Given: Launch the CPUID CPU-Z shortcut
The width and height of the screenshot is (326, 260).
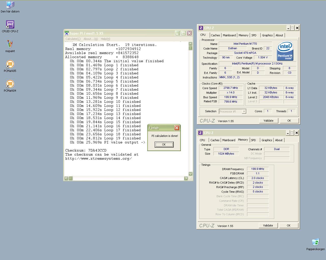Looking at the screenshot, I should click(x=10, y=27).
